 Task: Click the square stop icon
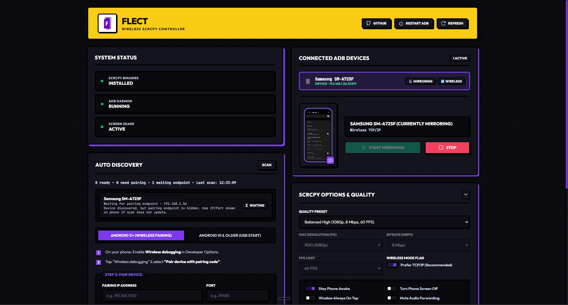441,147
